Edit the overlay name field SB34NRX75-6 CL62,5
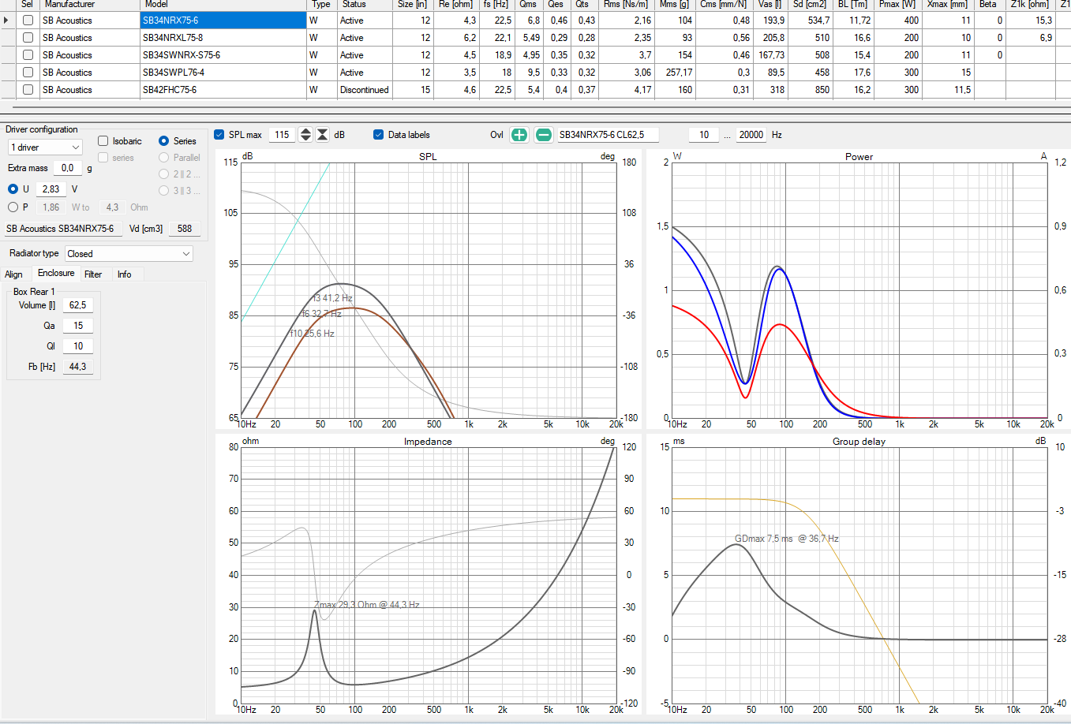Image resolution: width=1071 pixels, height=724 pixels. click(608, 135)
